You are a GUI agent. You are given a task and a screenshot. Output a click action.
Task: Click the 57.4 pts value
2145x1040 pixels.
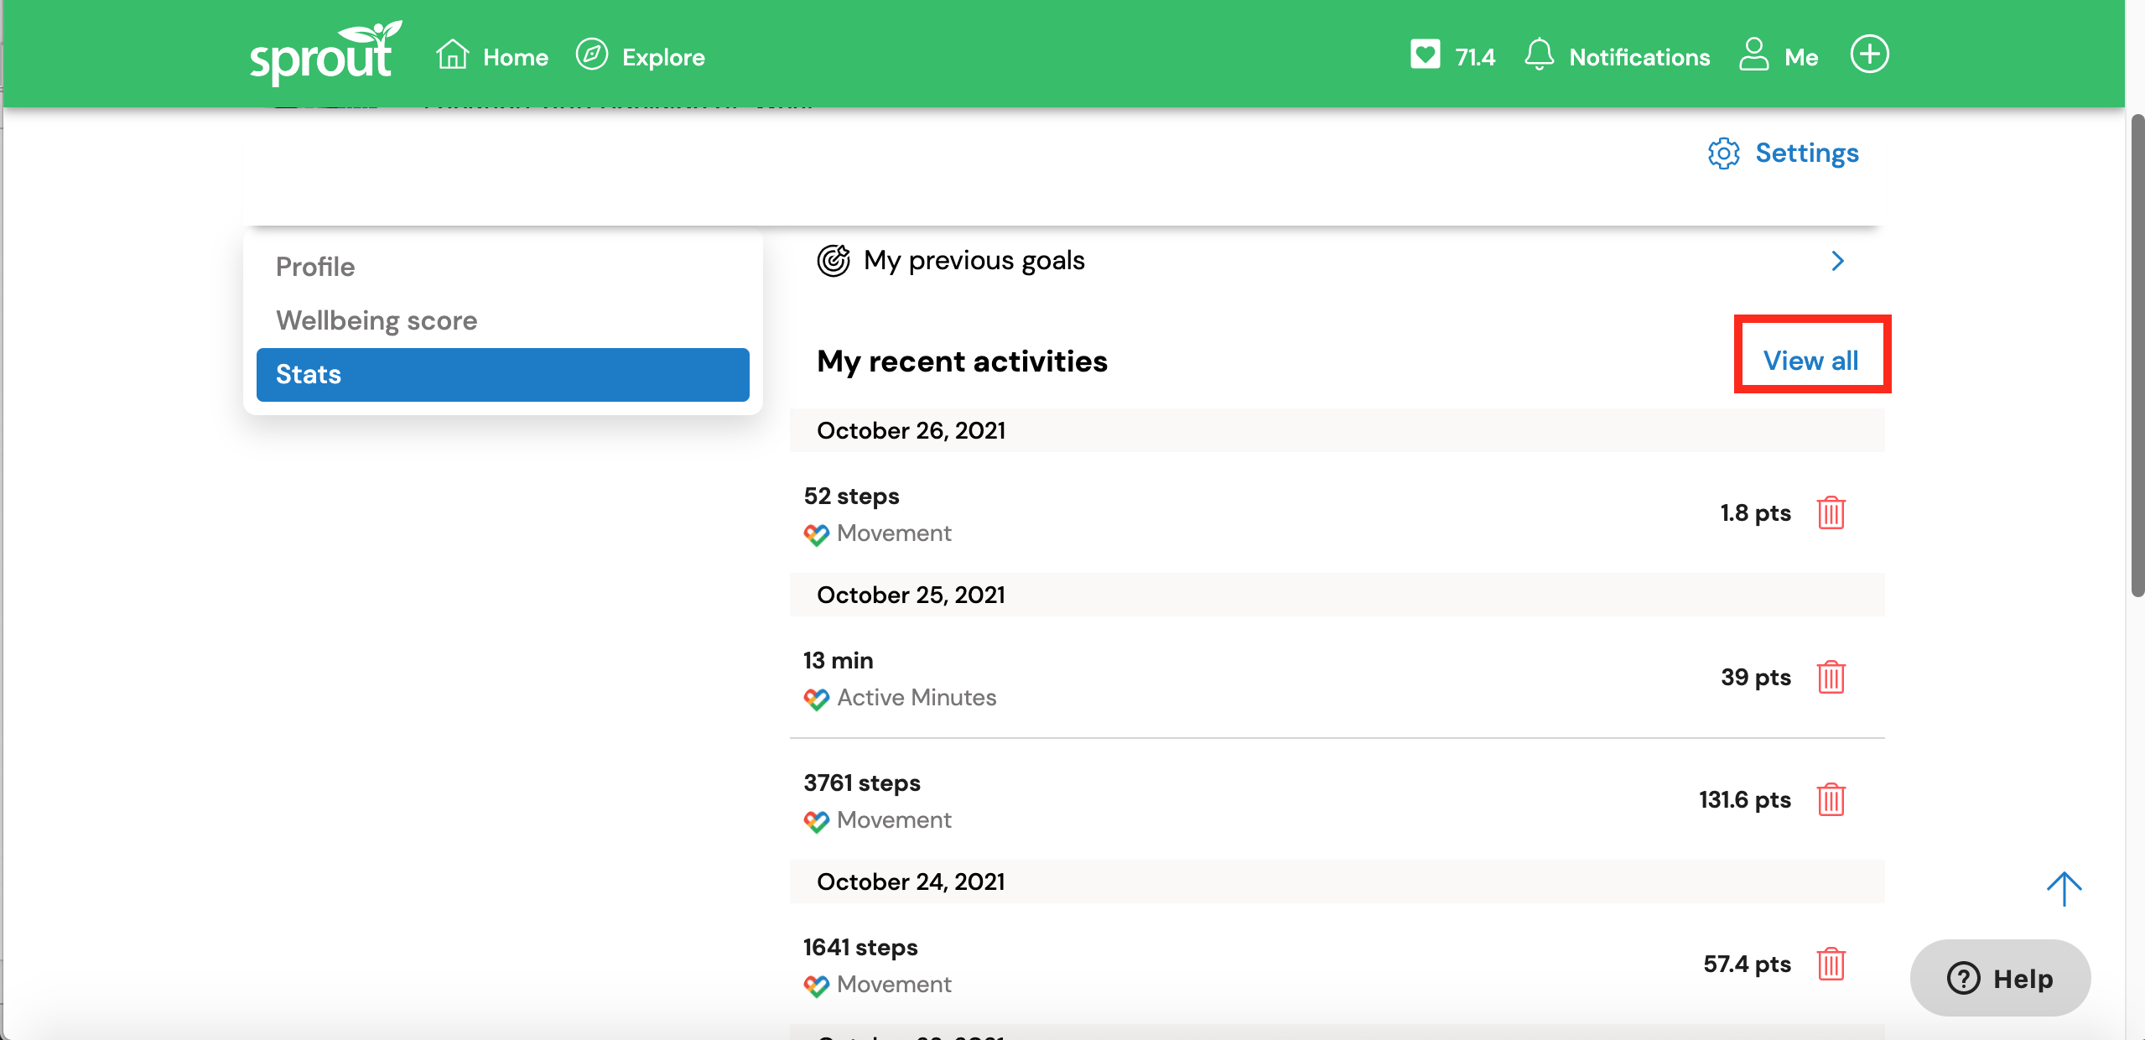[x=1747, y=964]
